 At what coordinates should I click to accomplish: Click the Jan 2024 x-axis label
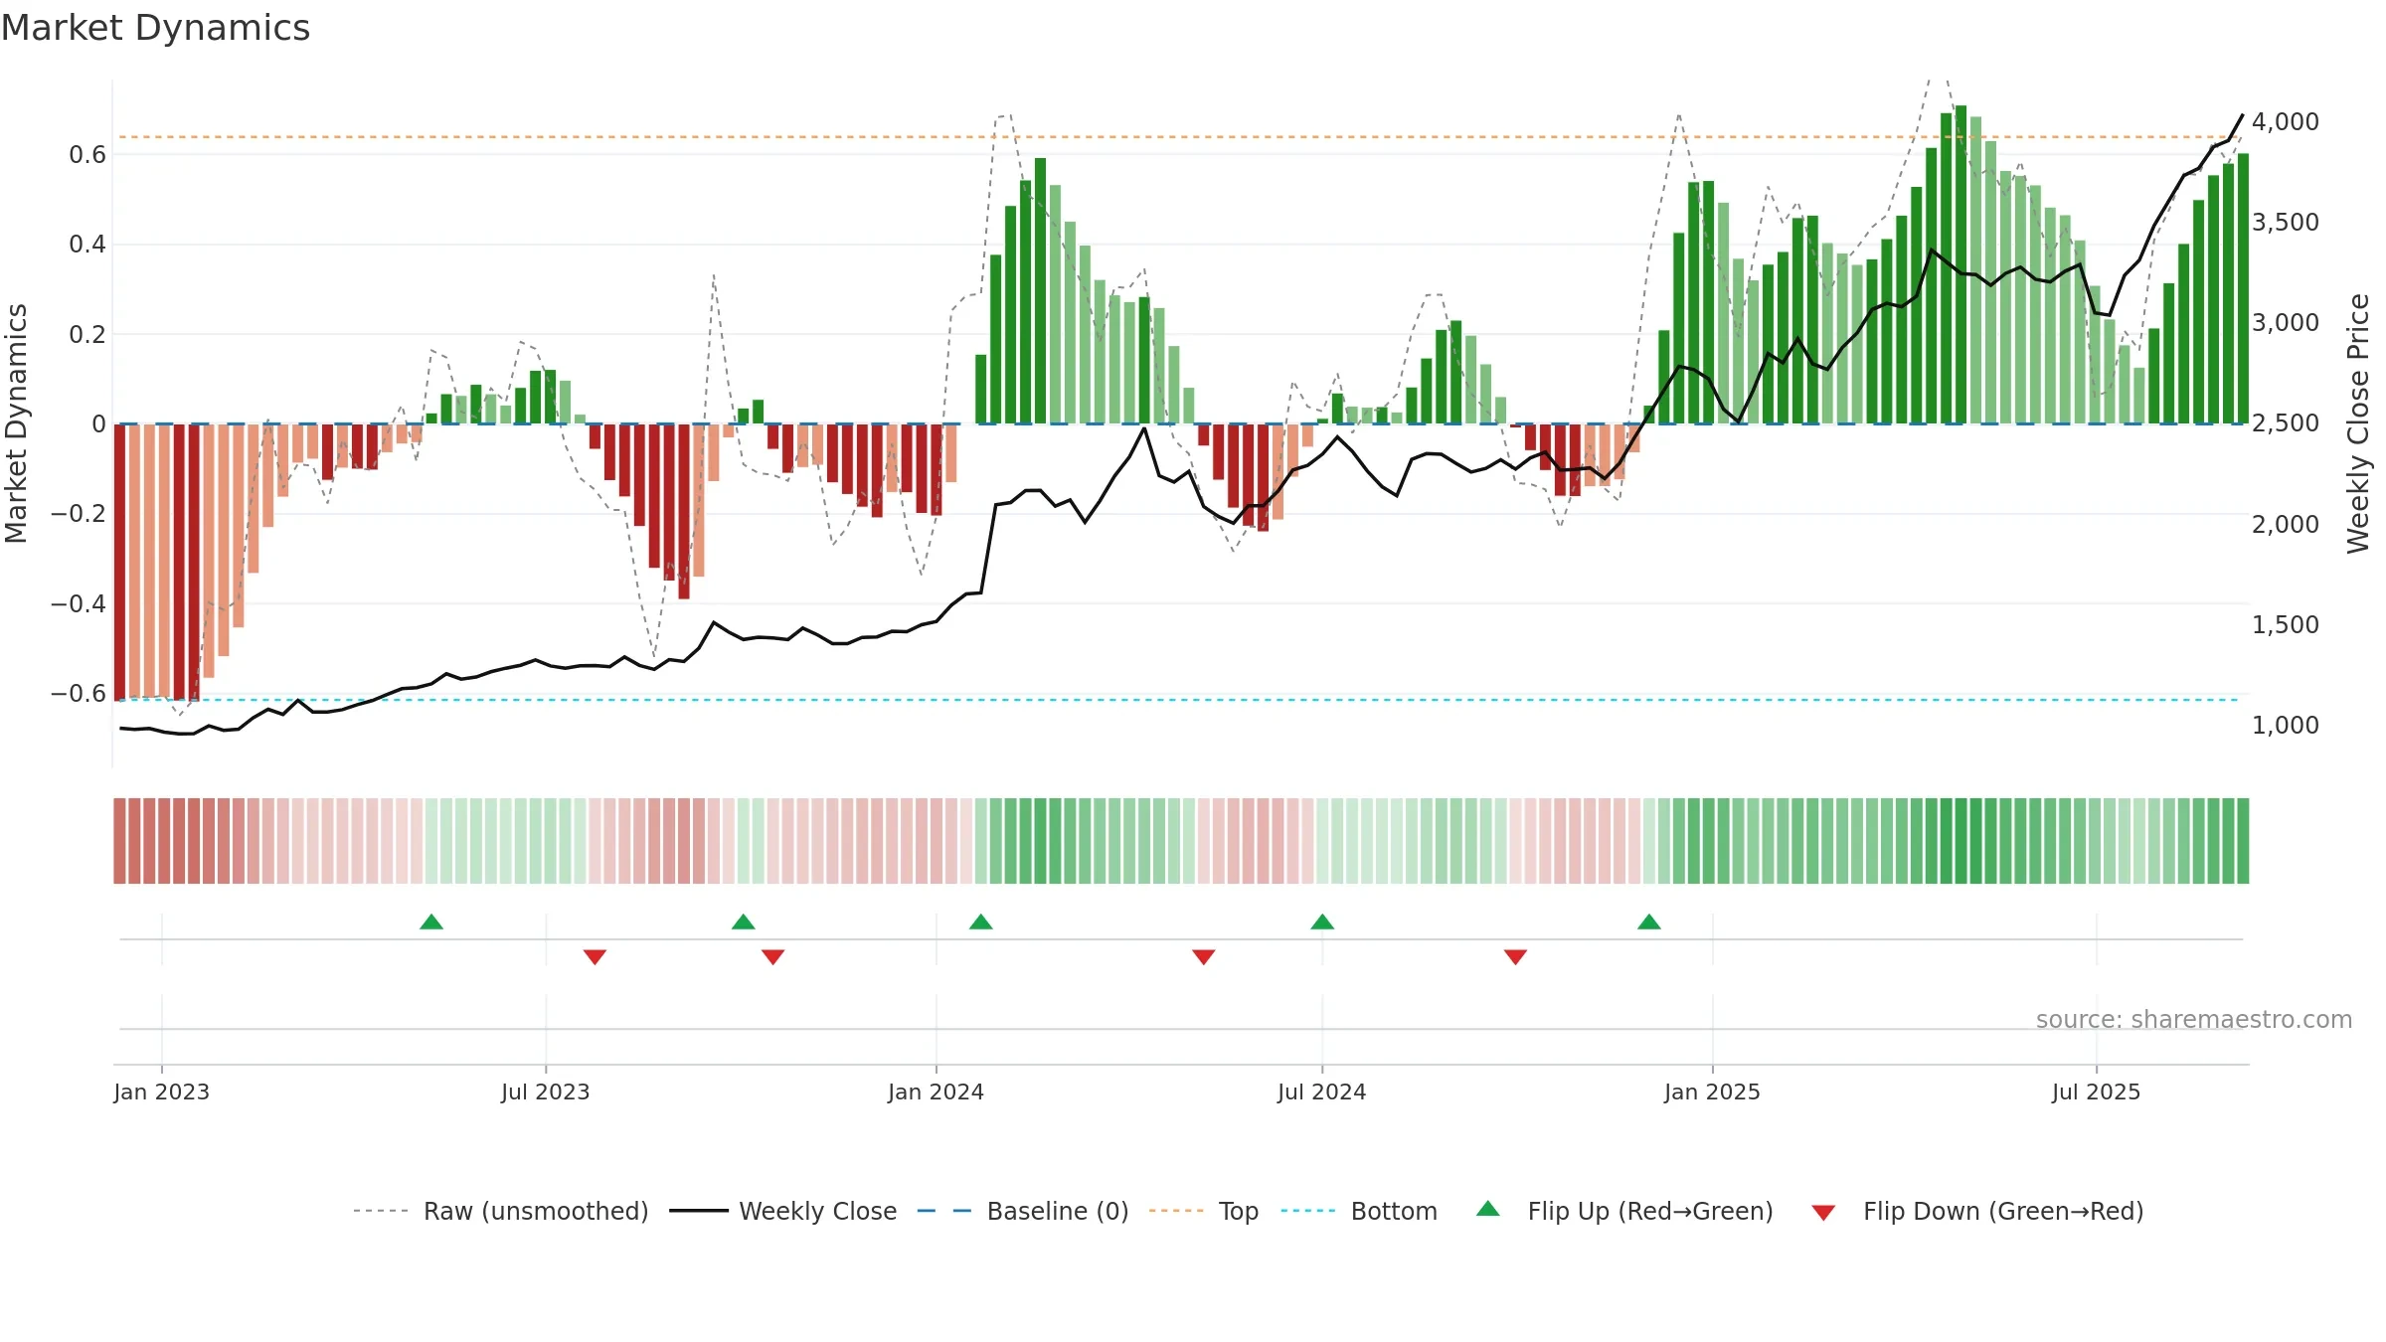click(936, 1091)
